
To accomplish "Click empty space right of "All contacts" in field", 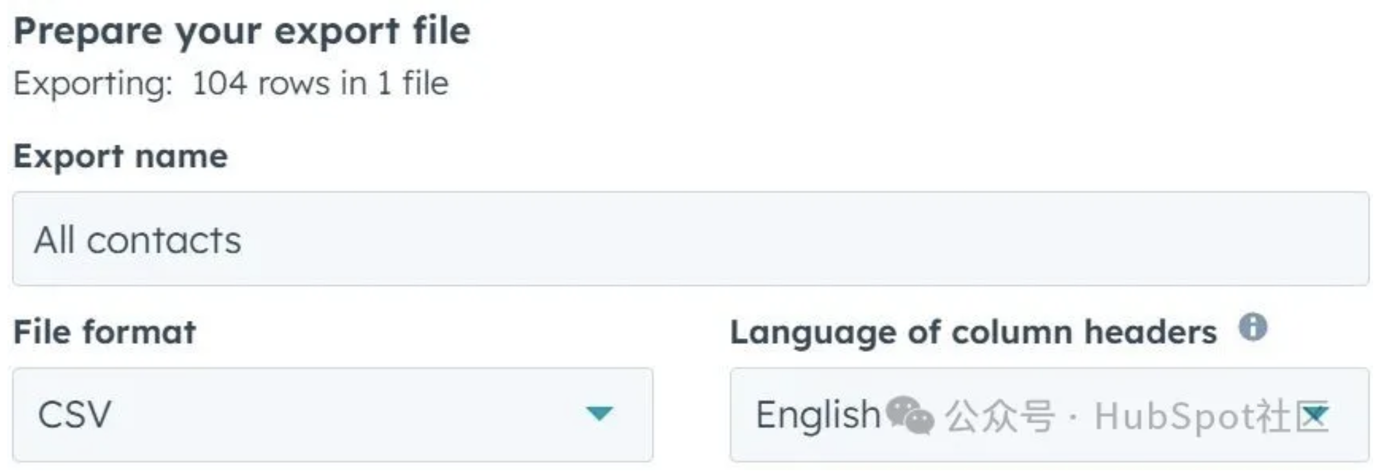I will (x=777, y=239).
